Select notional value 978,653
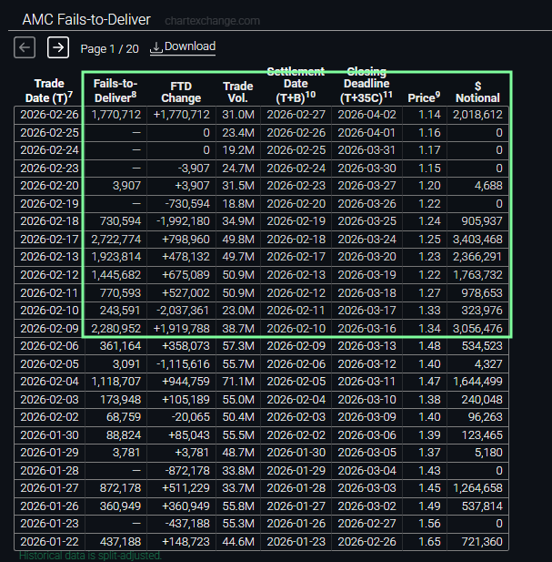 pyautogui.click(x=482, y=292)
